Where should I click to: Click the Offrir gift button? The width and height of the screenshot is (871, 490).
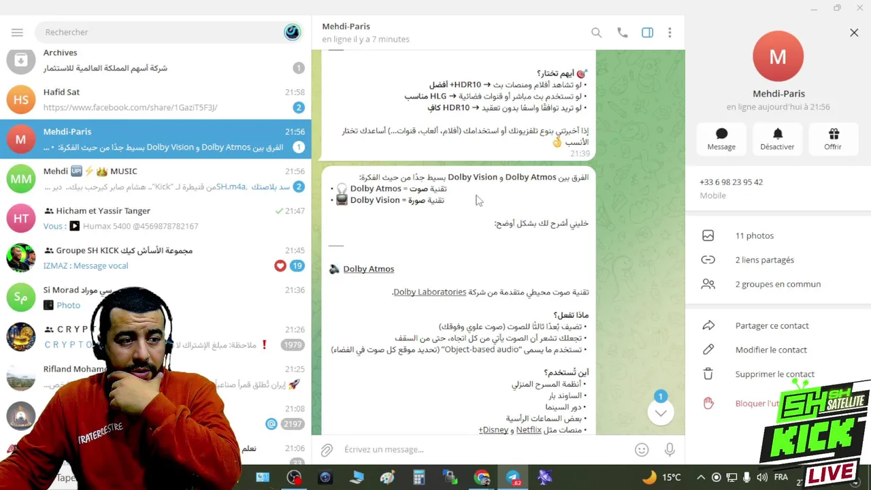[x=833, y=138]
